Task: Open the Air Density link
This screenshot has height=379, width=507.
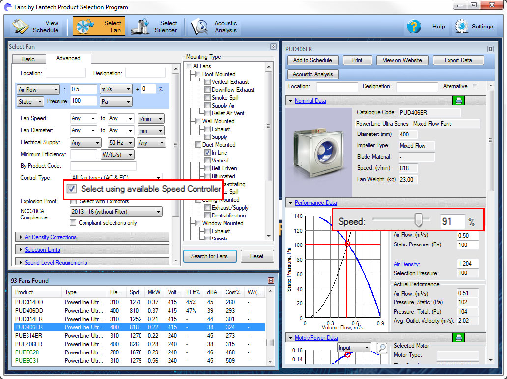Action: (407, 264)
